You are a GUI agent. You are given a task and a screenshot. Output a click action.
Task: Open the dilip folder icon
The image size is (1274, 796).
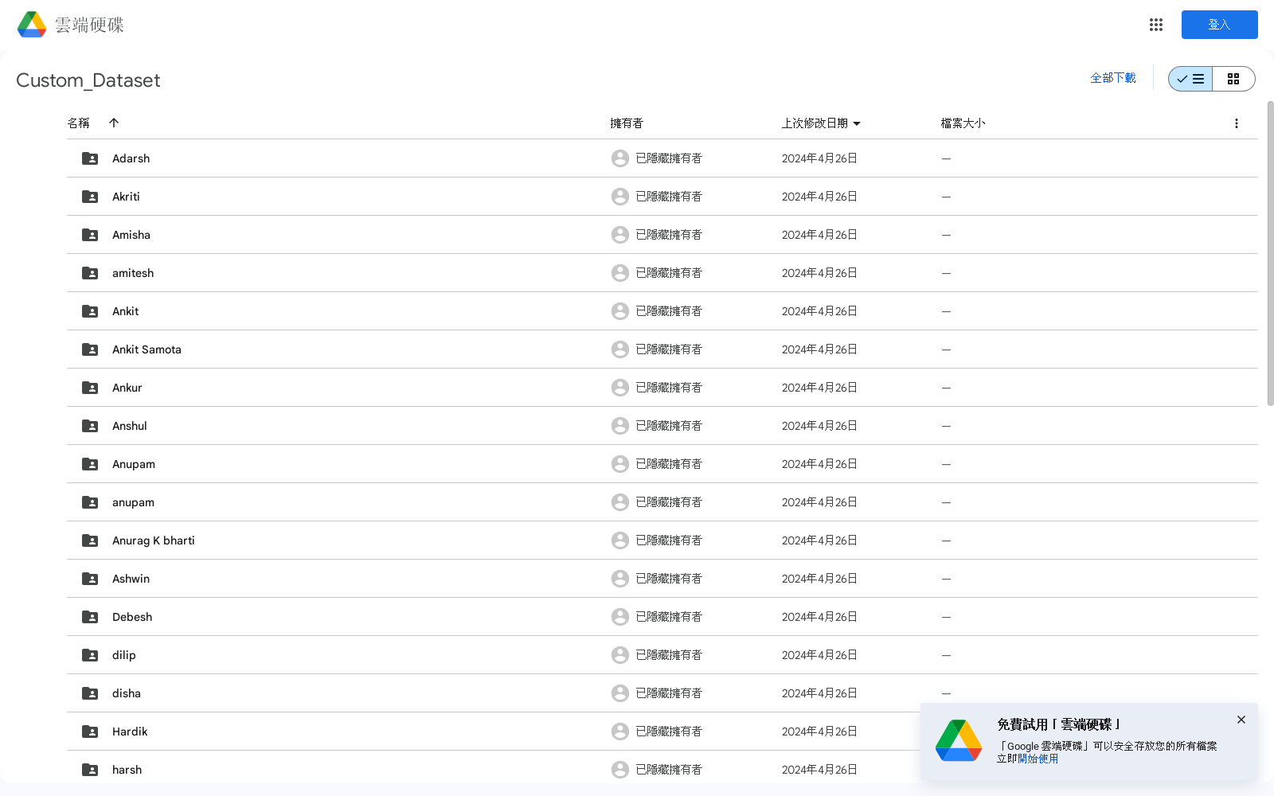click(90, 655)
